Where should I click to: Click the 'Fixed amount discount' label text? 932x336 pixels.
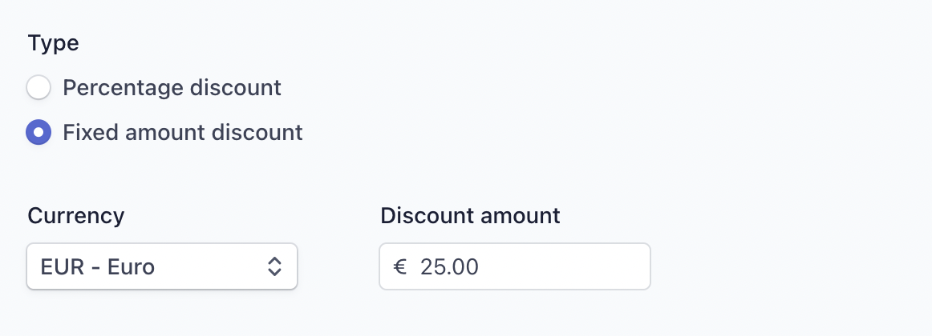click(x=183, y=132)
